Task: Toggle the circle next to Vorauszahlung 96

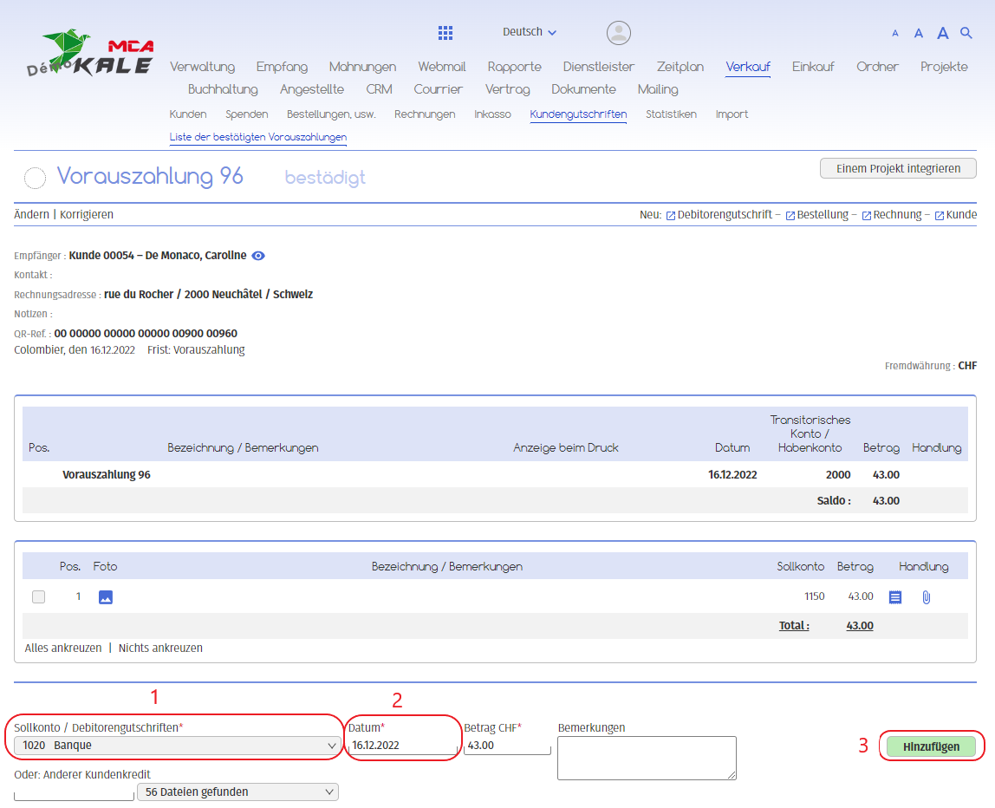Action: coord(35,178)
